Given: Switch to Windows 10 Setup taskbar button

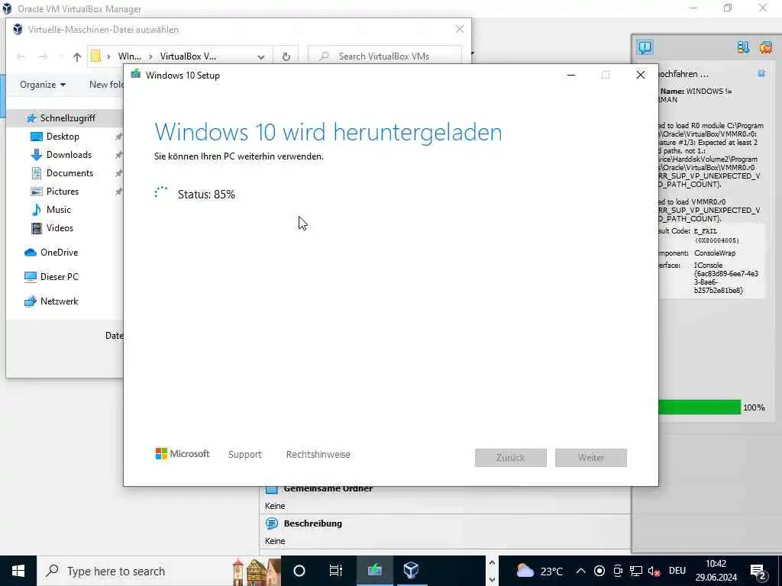Looking at the screenshot, I should pyautogui.click(x=374, y=571).
